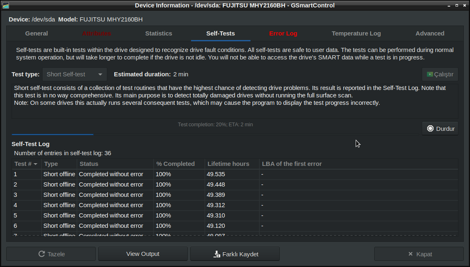Select lifetime hours value 49.448

[x=216, y=184]
